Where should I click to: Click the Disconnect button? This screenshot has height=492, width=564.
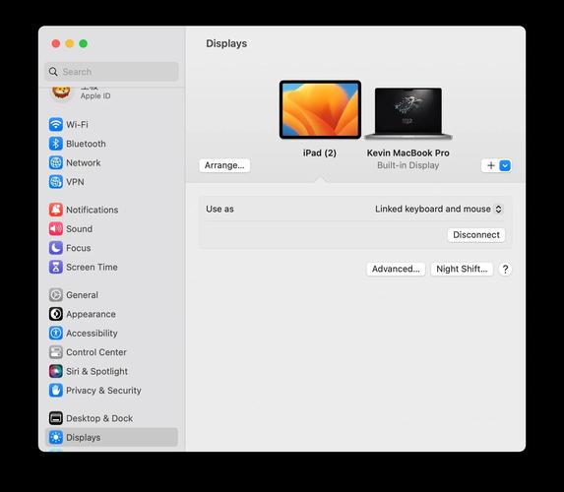pyautogui.click(x=476, y=235)
